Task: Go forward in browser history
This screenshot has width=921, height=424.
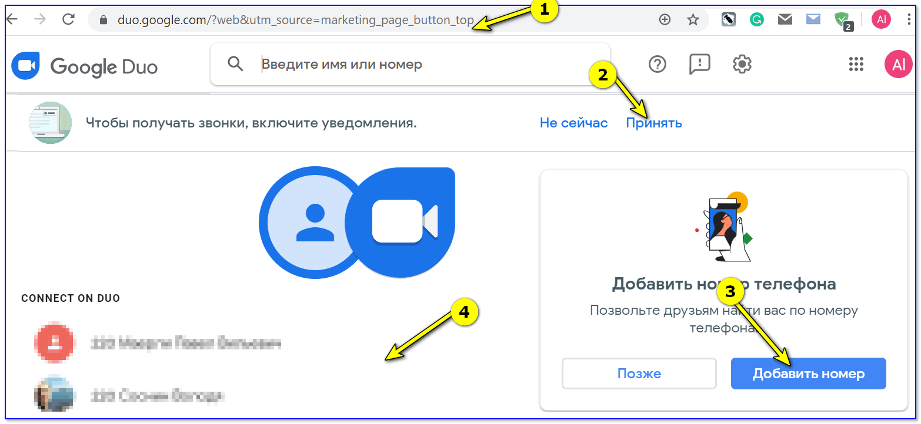Action: [40, 19]
